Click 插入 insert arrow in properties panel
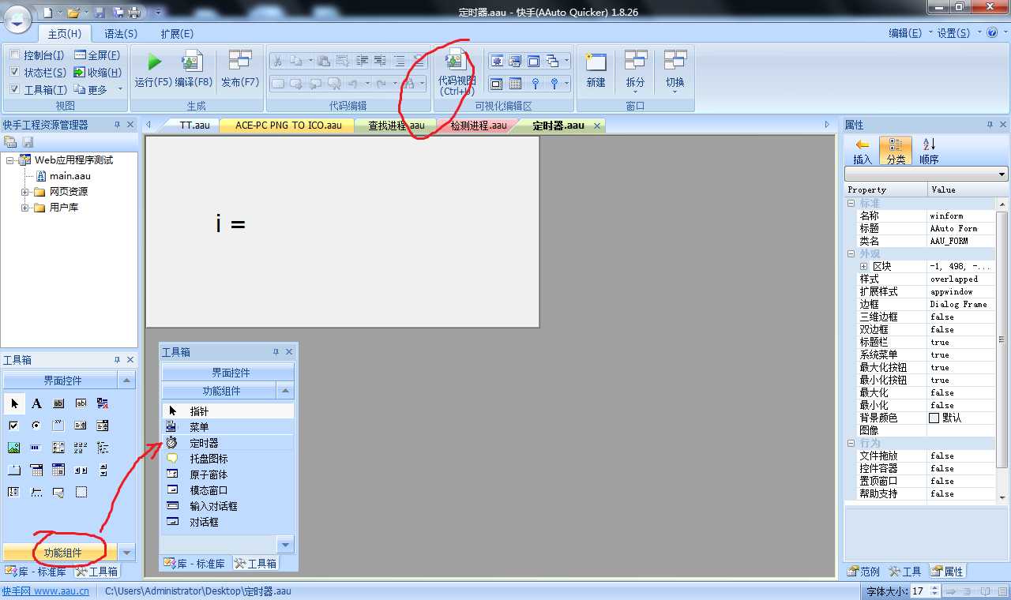Image resolution: width=1011 pixels, height=600 pixels. (x=863, y=151)
